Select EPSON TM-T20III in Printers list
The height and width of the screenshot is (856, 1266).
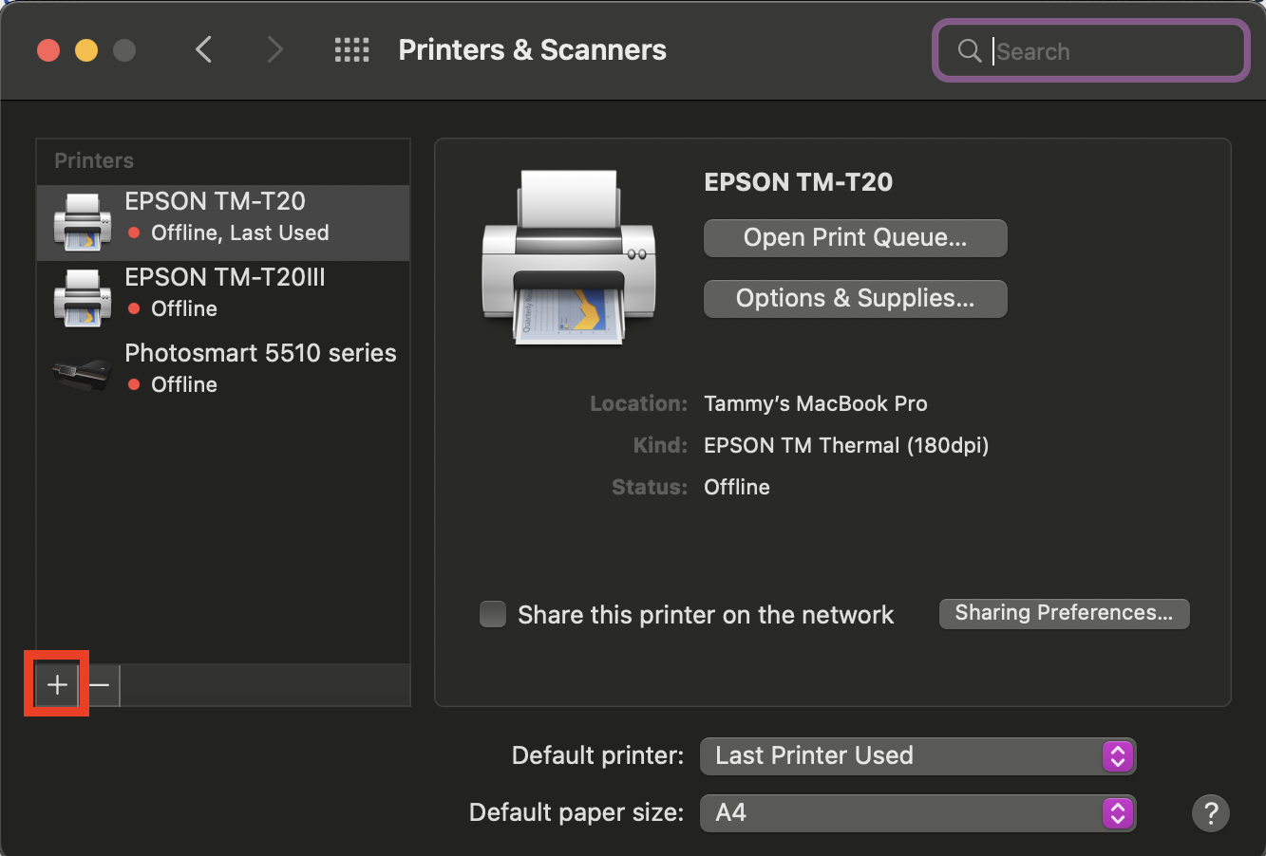(x=223, y=299)
